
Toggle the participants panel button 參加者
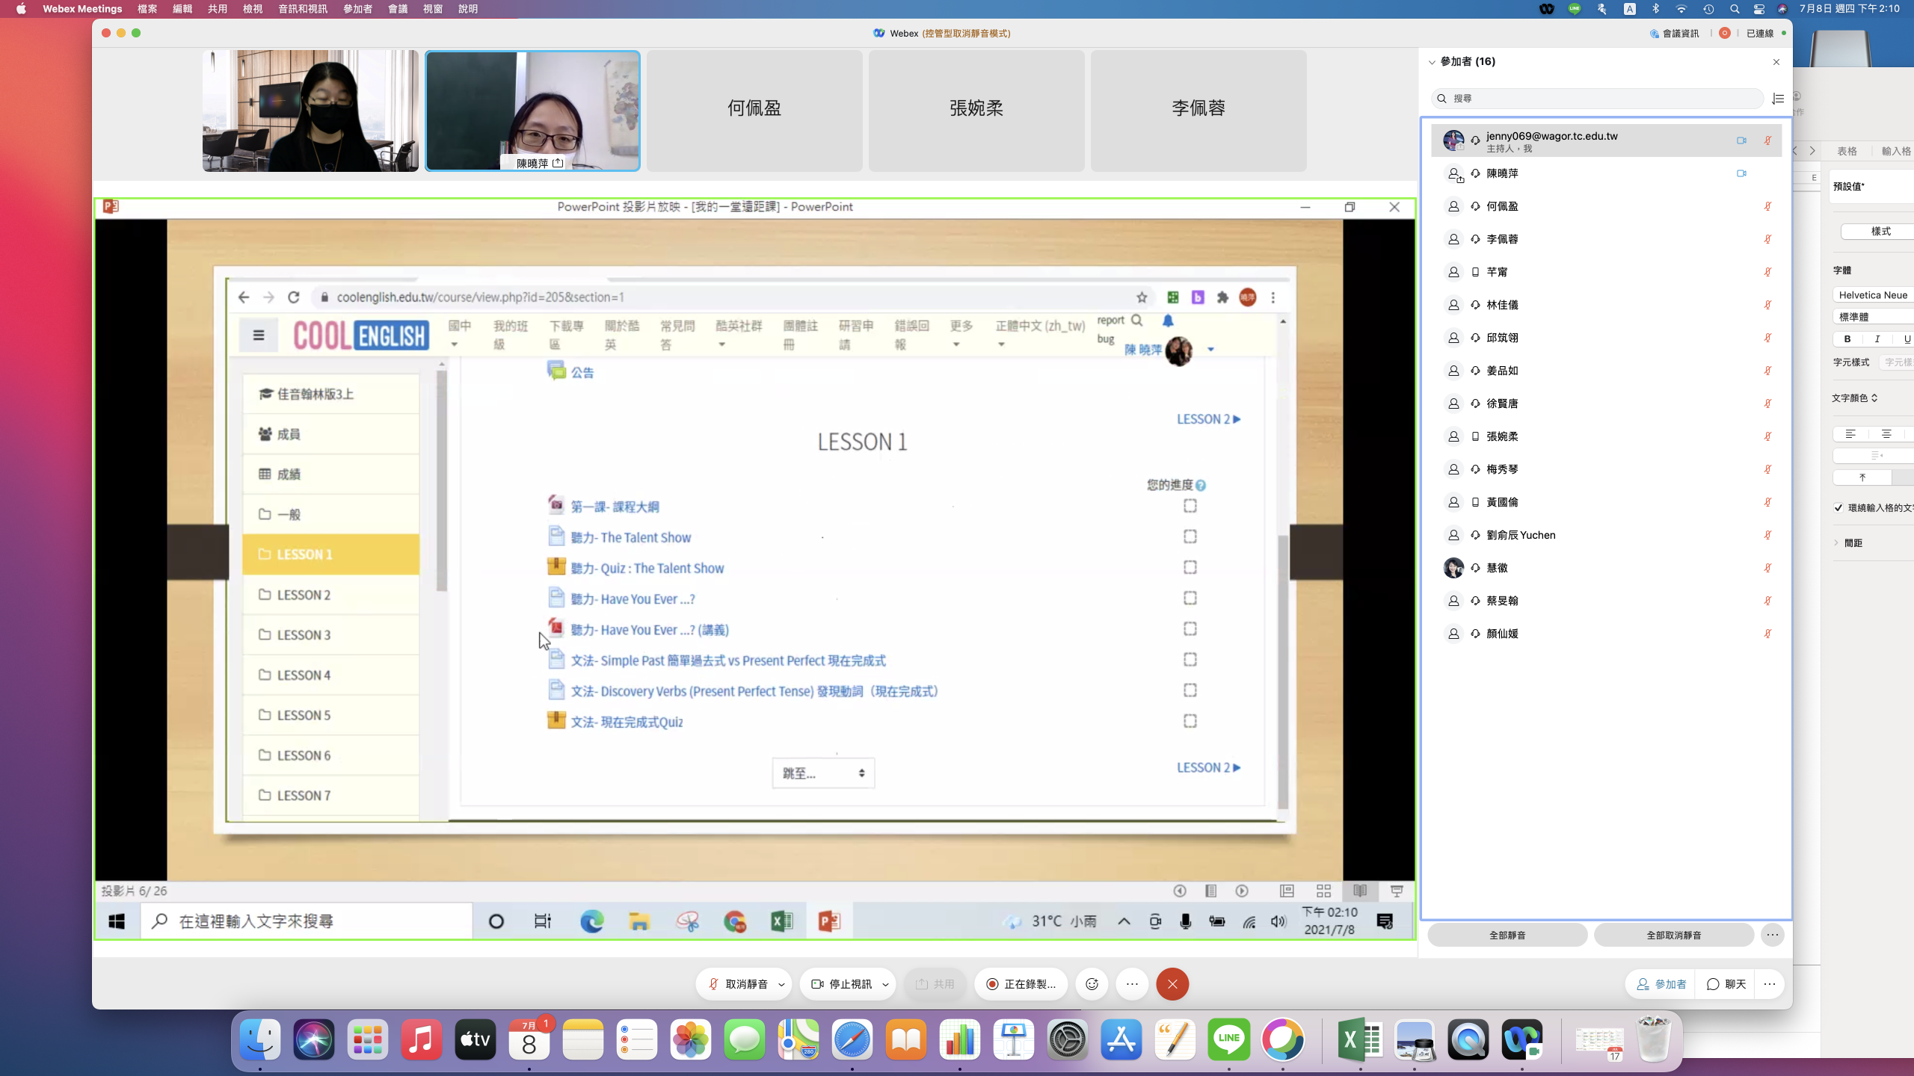[1661, 984]
